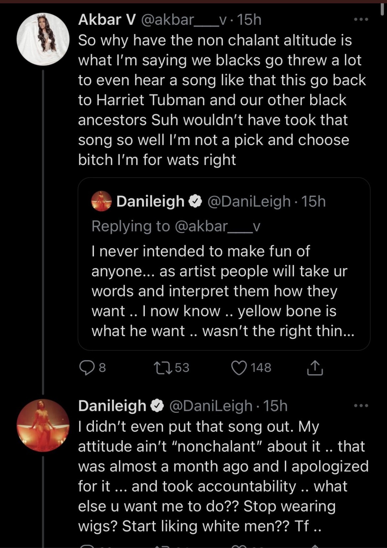Screen dimensions: 387x548
Task: Open the quoted tweet about 'yellow bone'
Action: point(224,291)
